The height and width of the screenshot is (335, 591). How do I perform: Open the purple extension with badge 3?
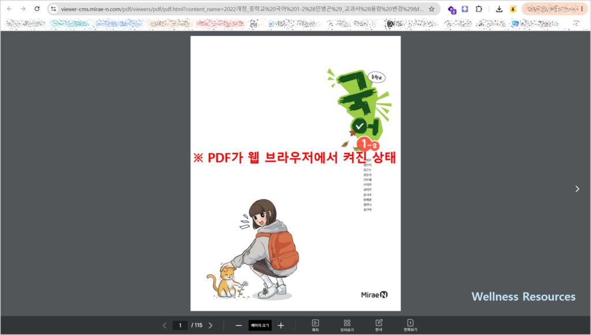tap(451, 9)
